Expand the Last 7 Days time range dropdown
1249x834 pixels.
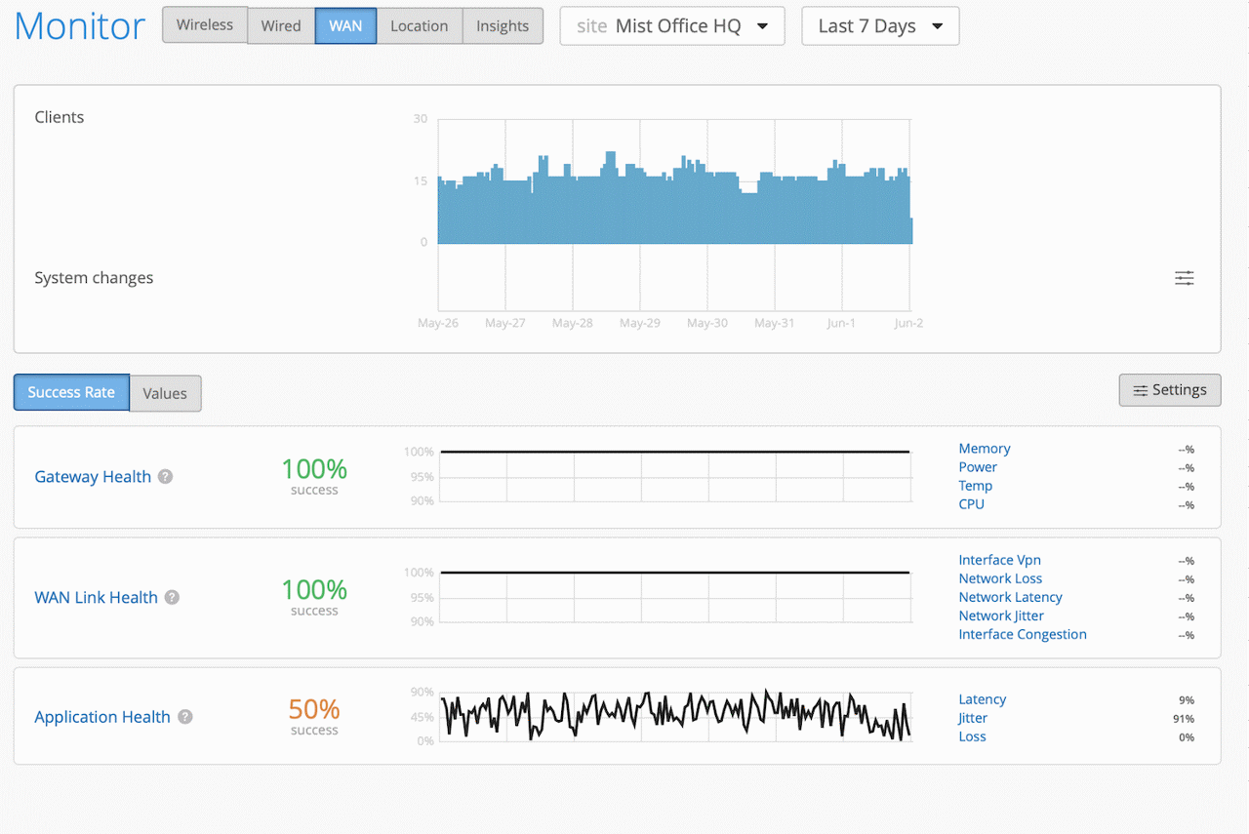[879, 26]
